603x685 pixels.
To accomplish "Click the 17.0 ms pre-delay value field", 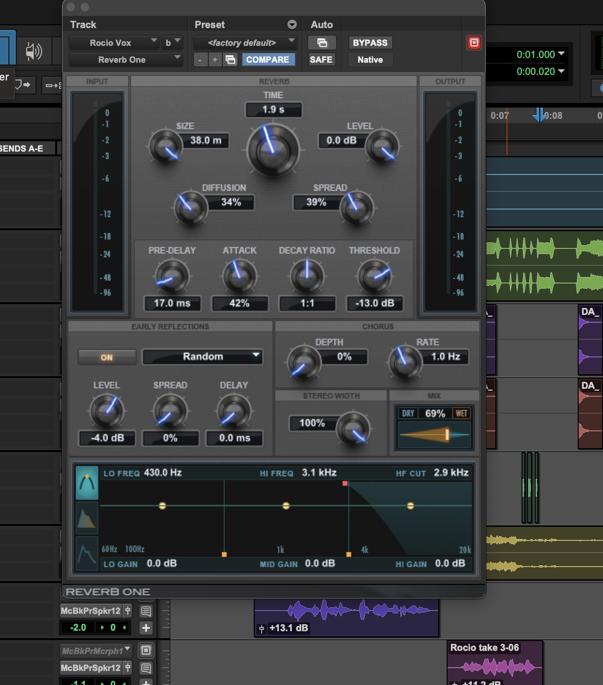I will click(172, 303).
